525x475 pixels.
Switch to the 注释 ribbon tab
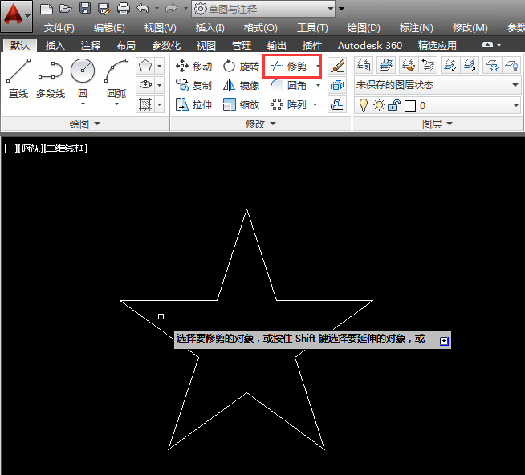[91, 45]
